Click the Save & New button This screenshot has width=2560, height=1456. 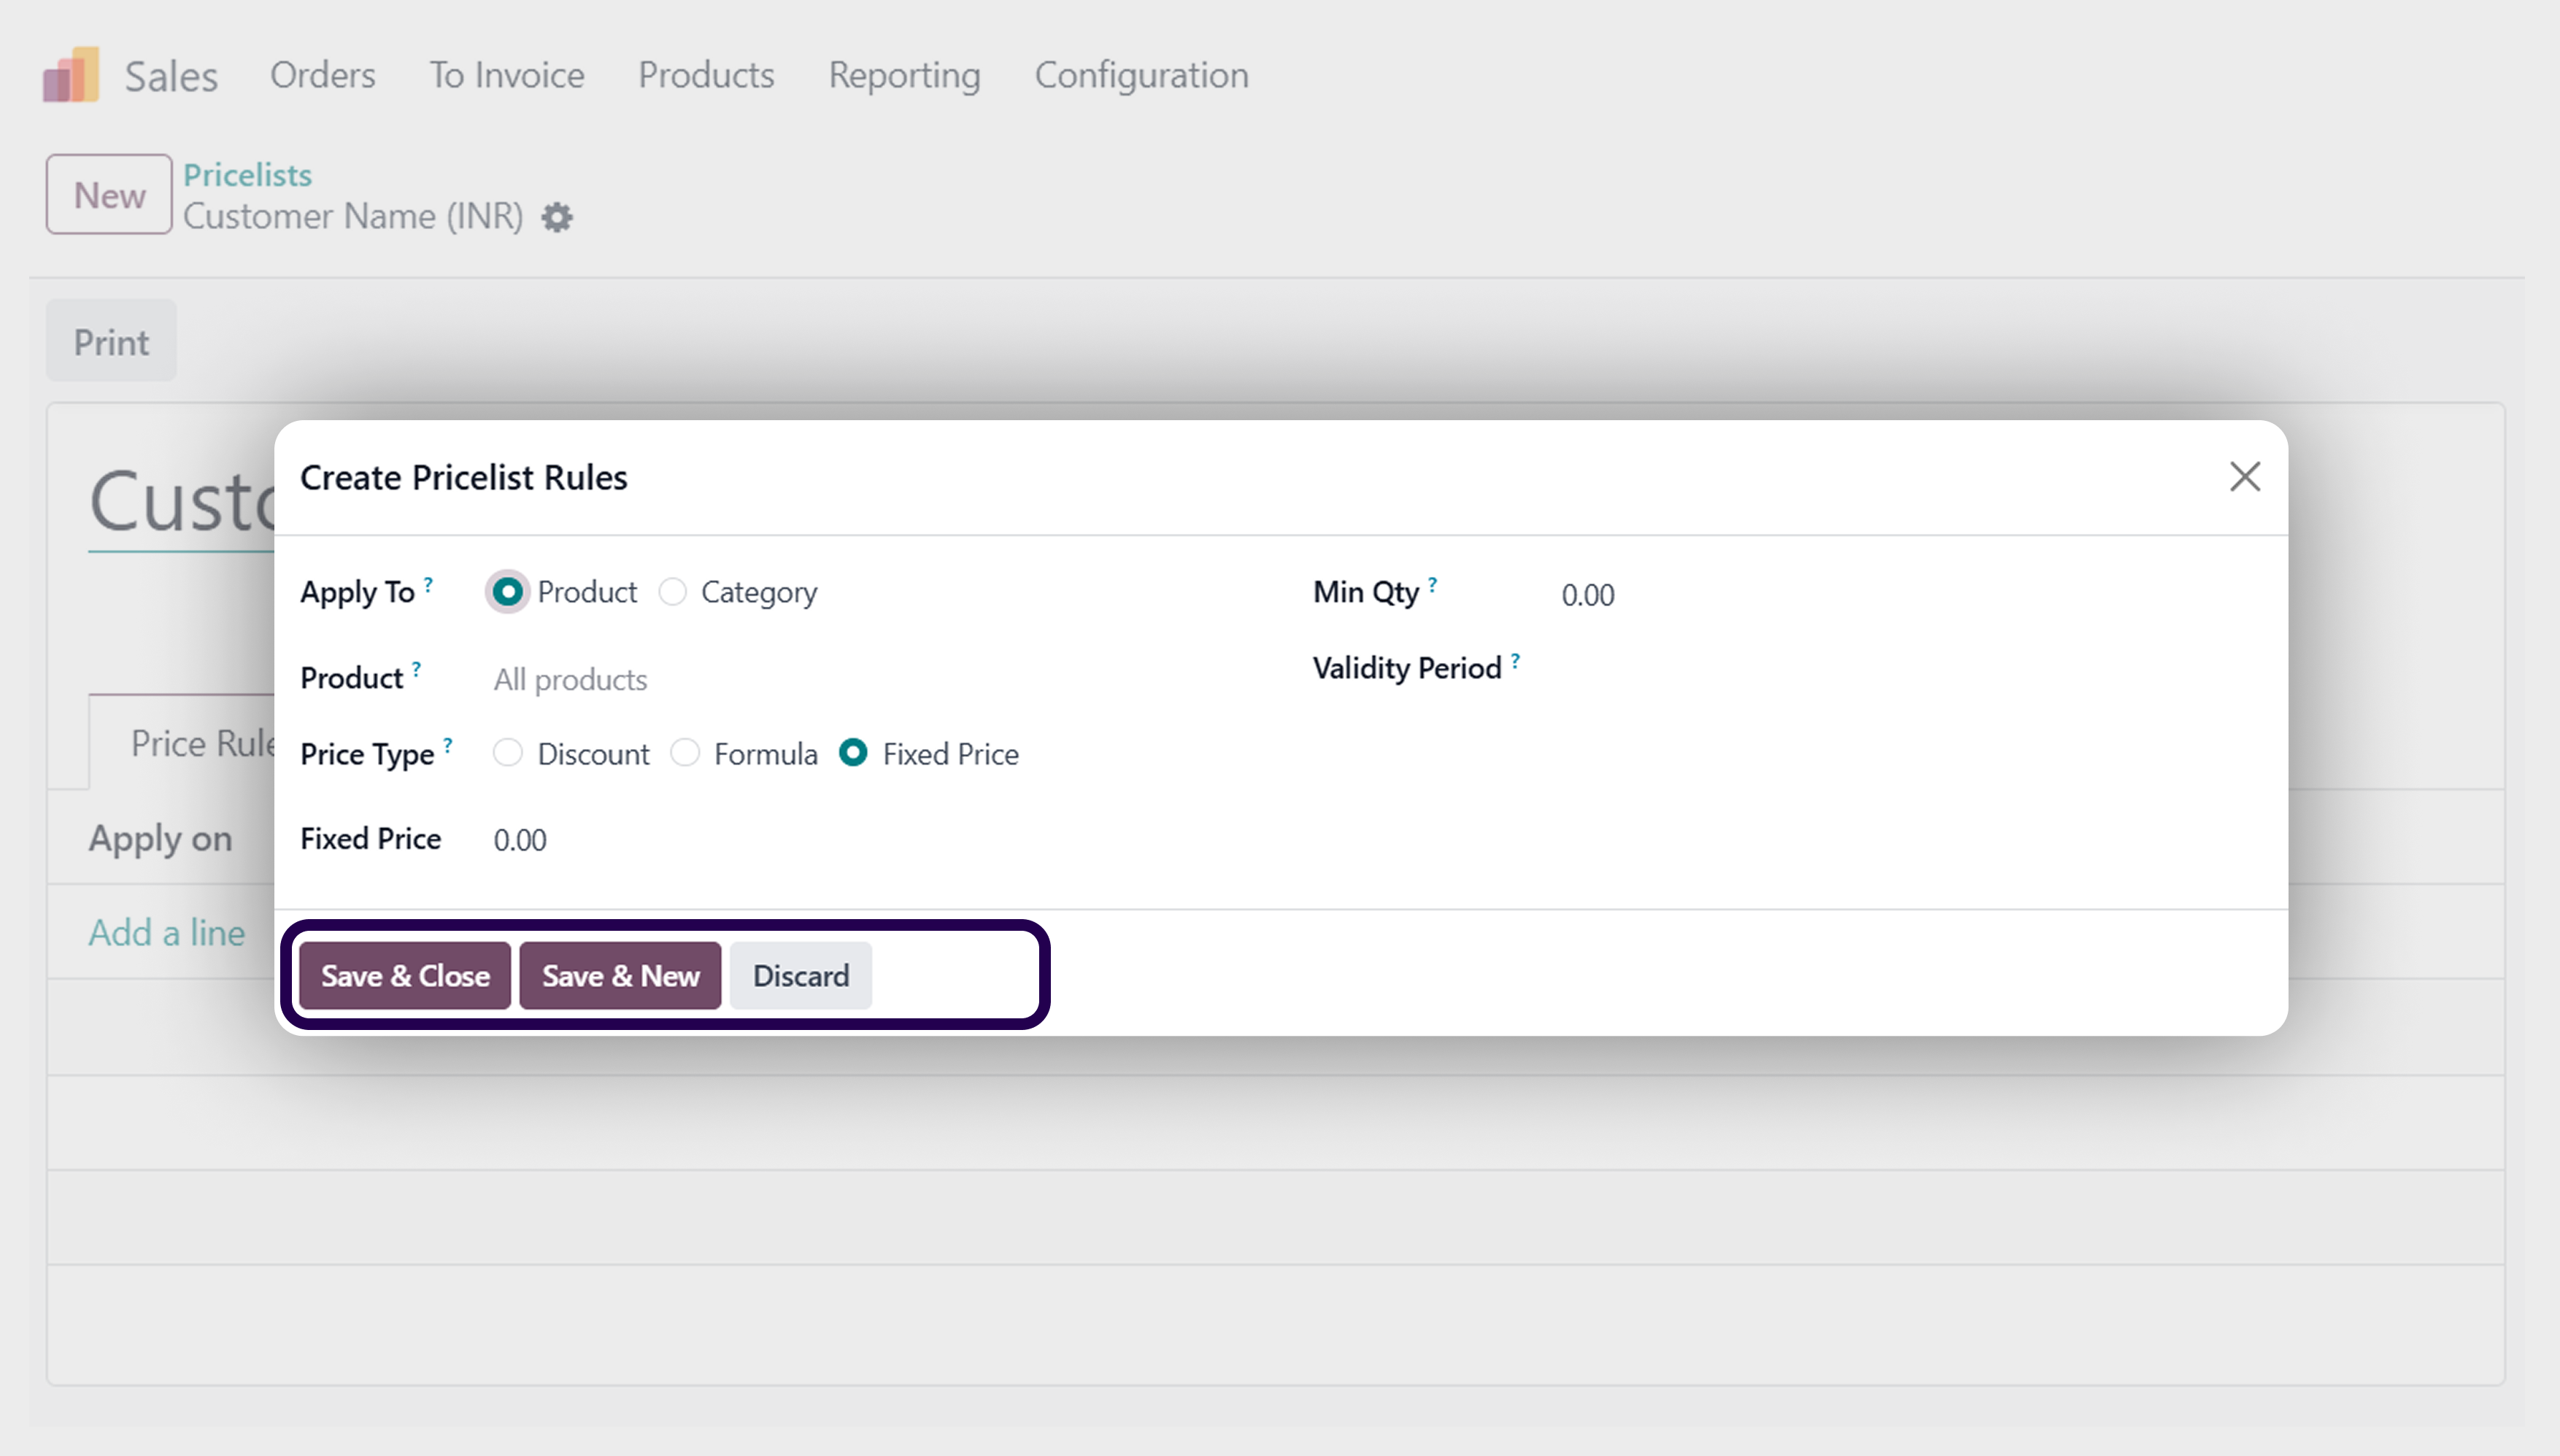[x=620, y=975]
